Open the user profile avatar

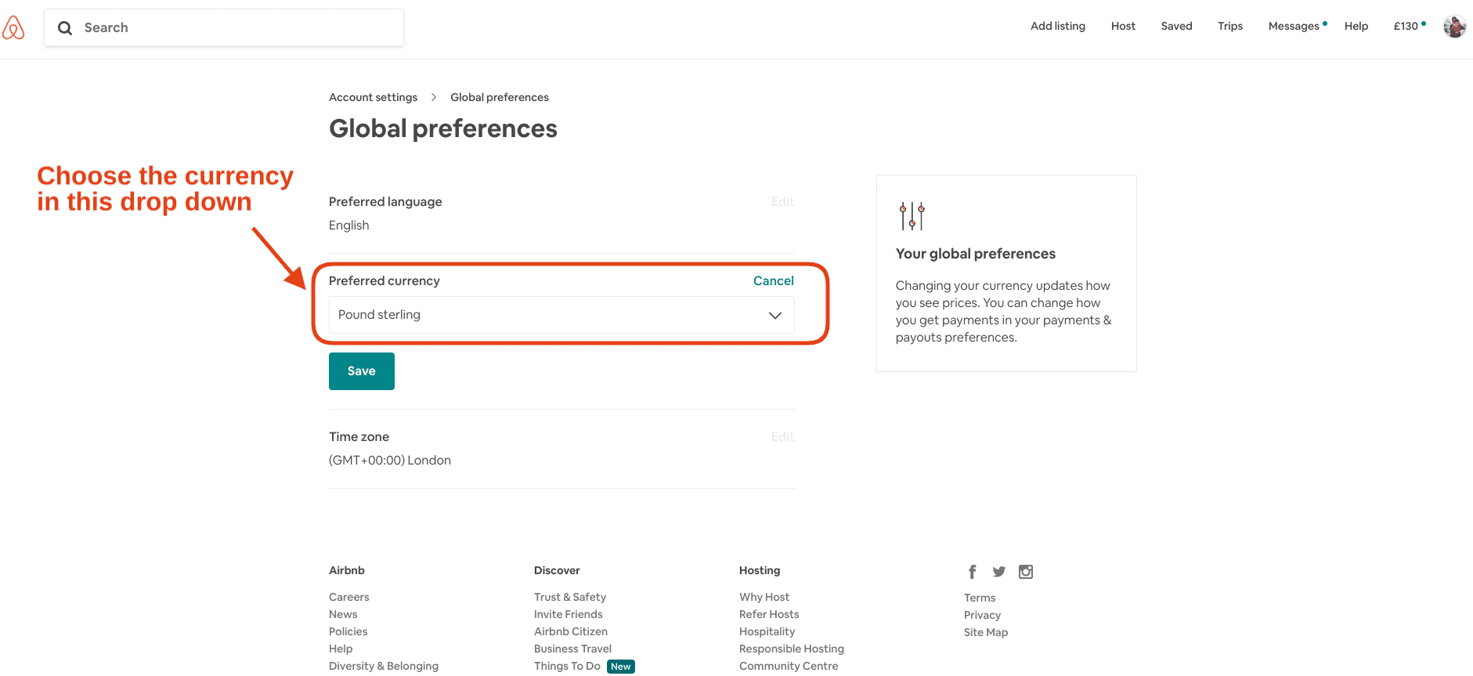tap(1454, 27)
